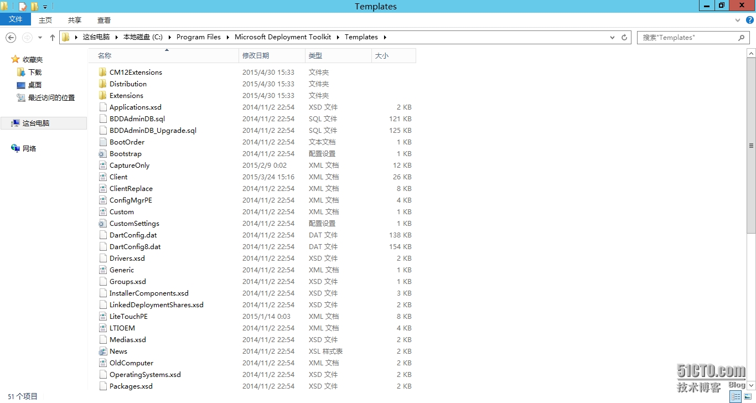Select file InstallerComponents.xsd
Screen dimensions: 756x403
click(149, 293)
